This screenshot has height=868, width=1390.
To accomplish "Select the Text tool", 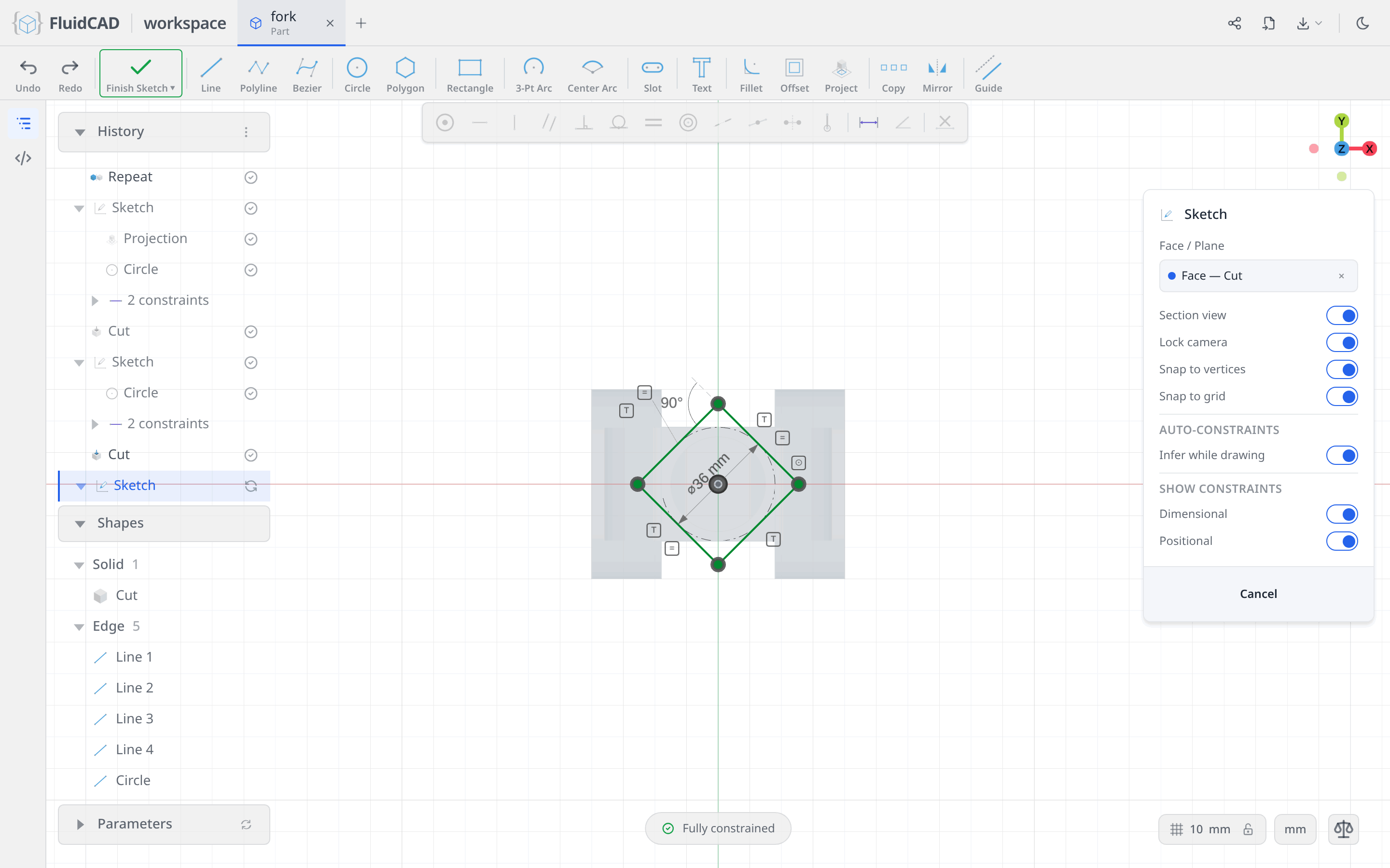I will coord(701,74).
